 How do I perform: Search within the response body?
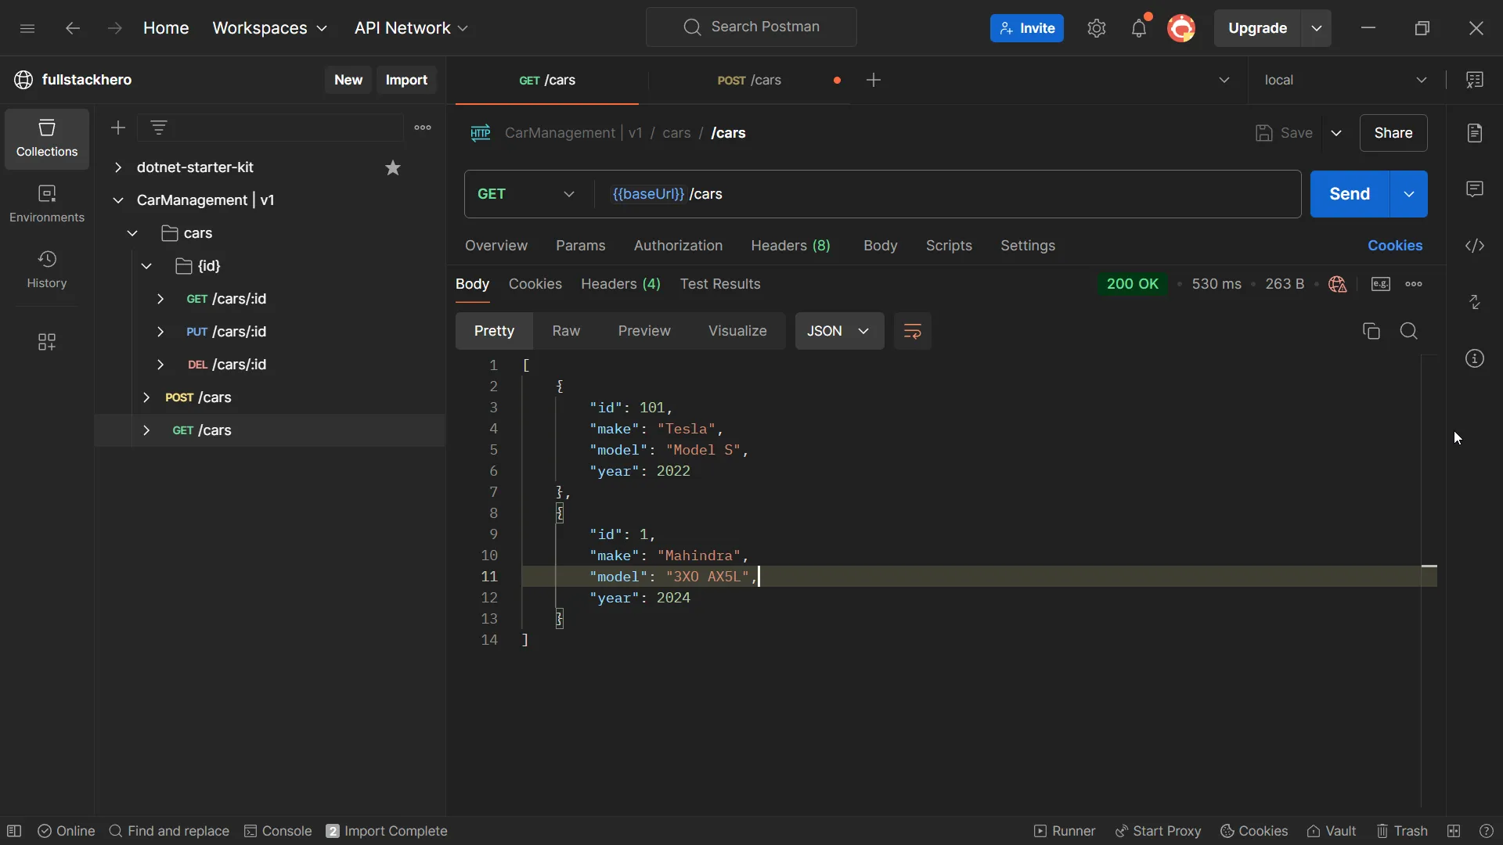pos(1408,331)
